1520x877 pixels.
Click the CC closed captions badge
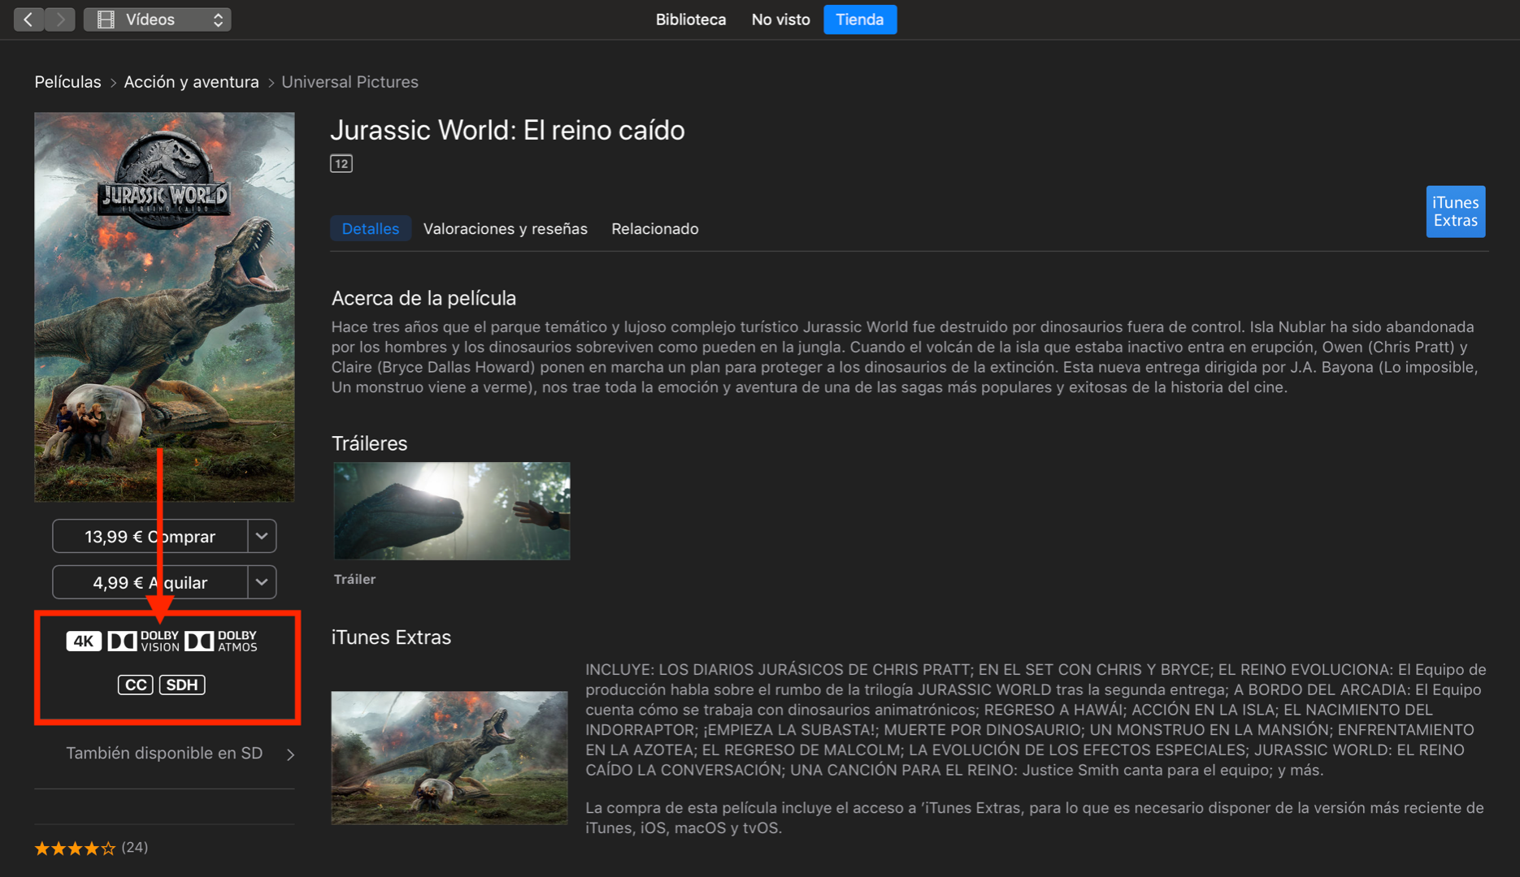[135, 685]
